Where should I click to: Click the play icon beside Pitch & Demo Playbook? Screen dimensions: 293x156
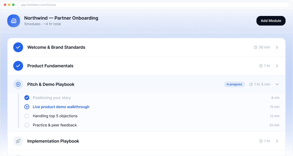pos(18,84)
